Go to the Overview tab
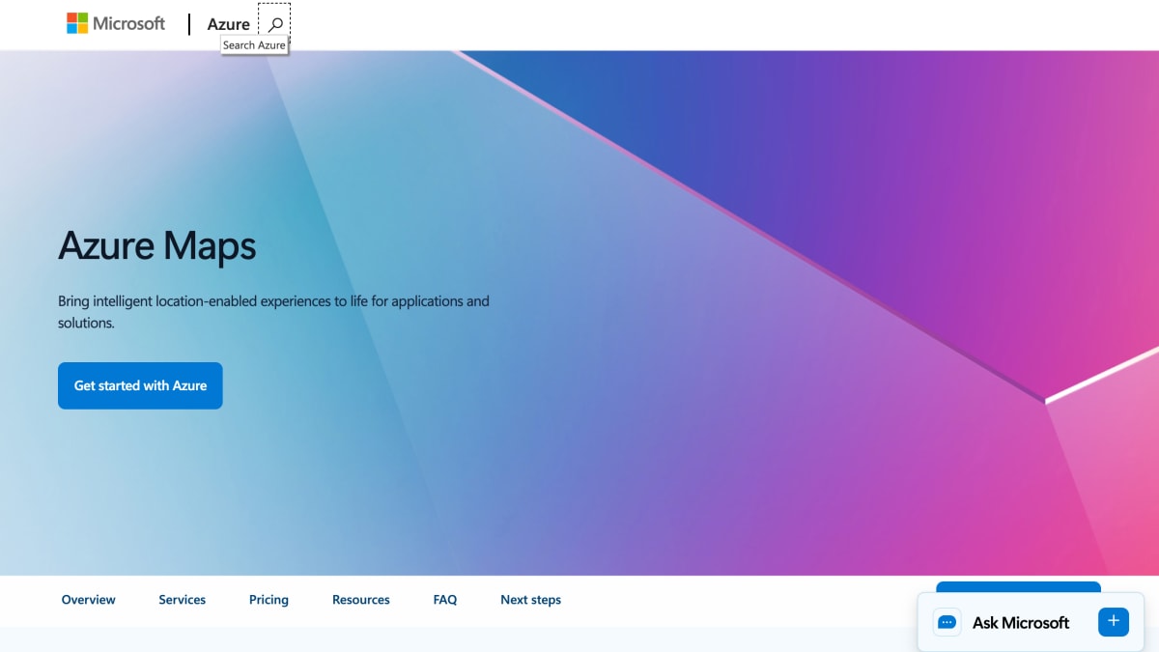This screenshot has height=652, width=1159. click(88, 600)
